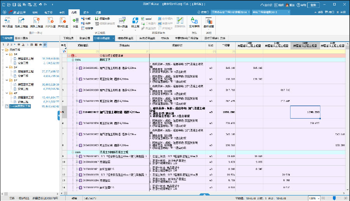Click the Excel icon in the ribbon
350x201 pixels.
coord(143,19)
